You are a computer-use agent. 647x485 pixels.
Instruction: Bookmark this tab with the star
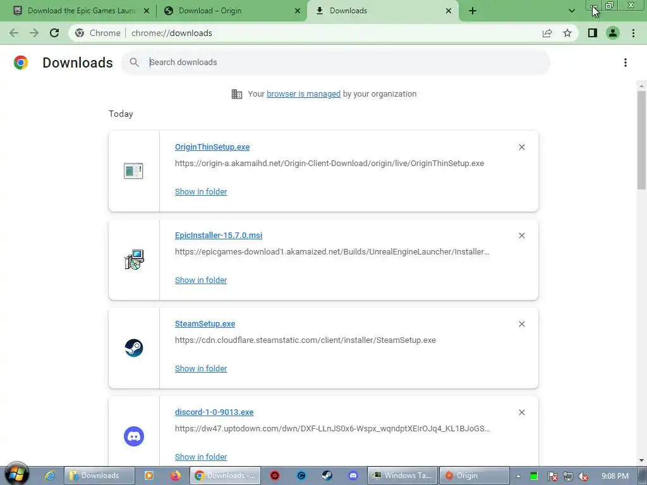pos(567,33)
